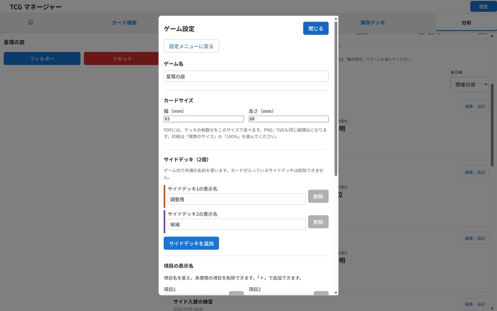This screenshot has width=497, height=311.
Task: Click the カードサイズ heading
Action: pos(179,100)
